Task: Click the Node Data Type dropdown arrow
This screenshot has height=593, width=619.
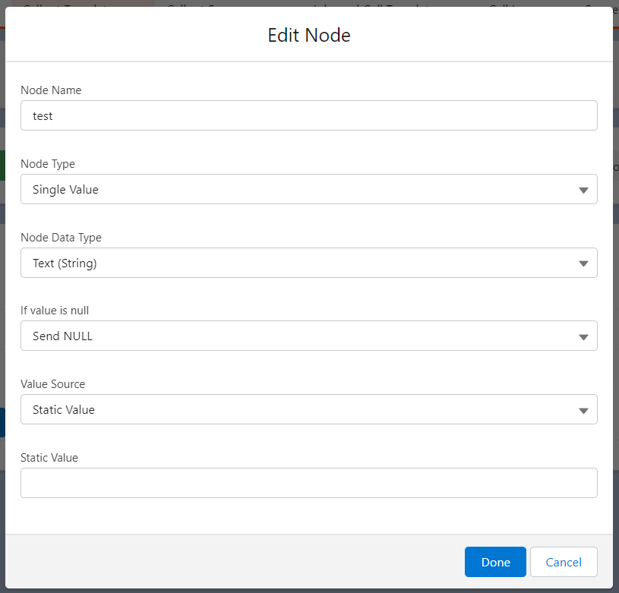Action: (x=583, y=263)
